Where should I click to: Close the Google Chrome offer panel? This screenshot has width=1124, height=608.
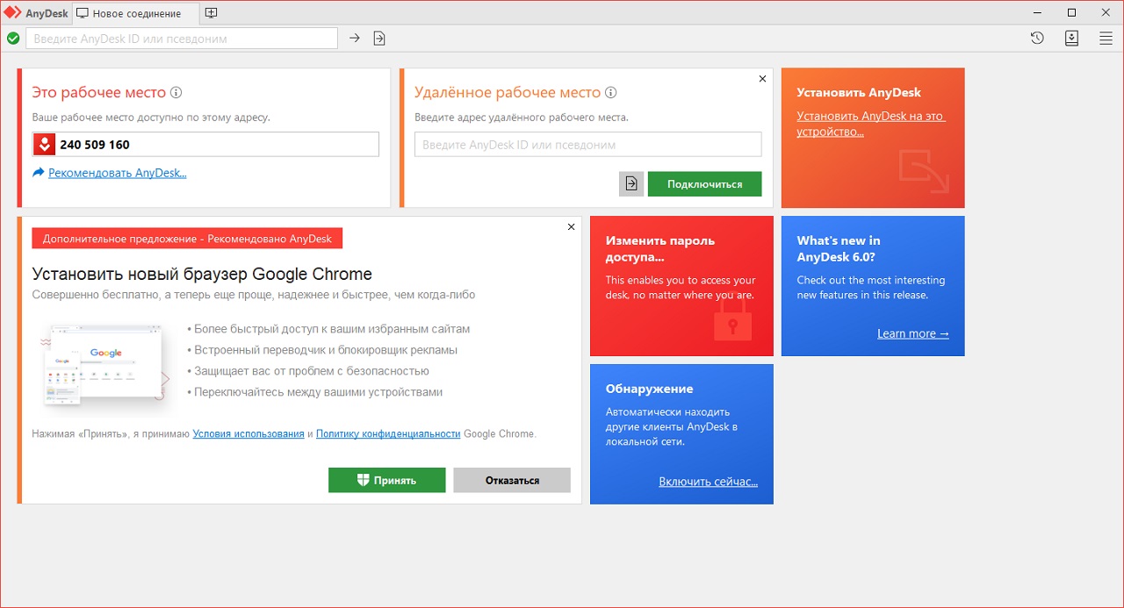click(571, 227)
